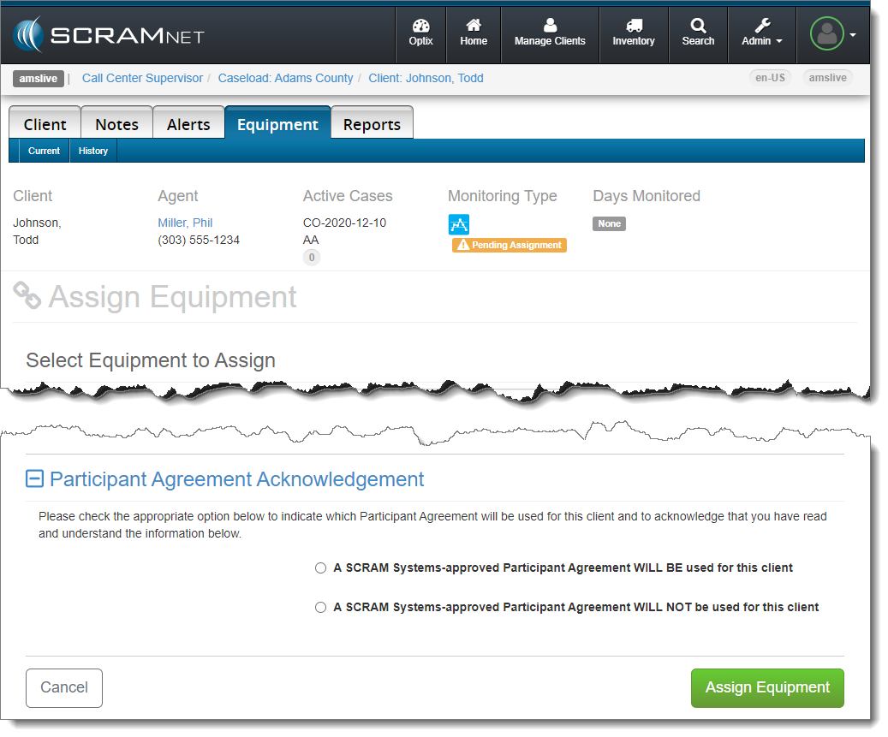Open agent Miller, Phil link
The height and width of the screenshot is (737, 888).
coord(185,223)
